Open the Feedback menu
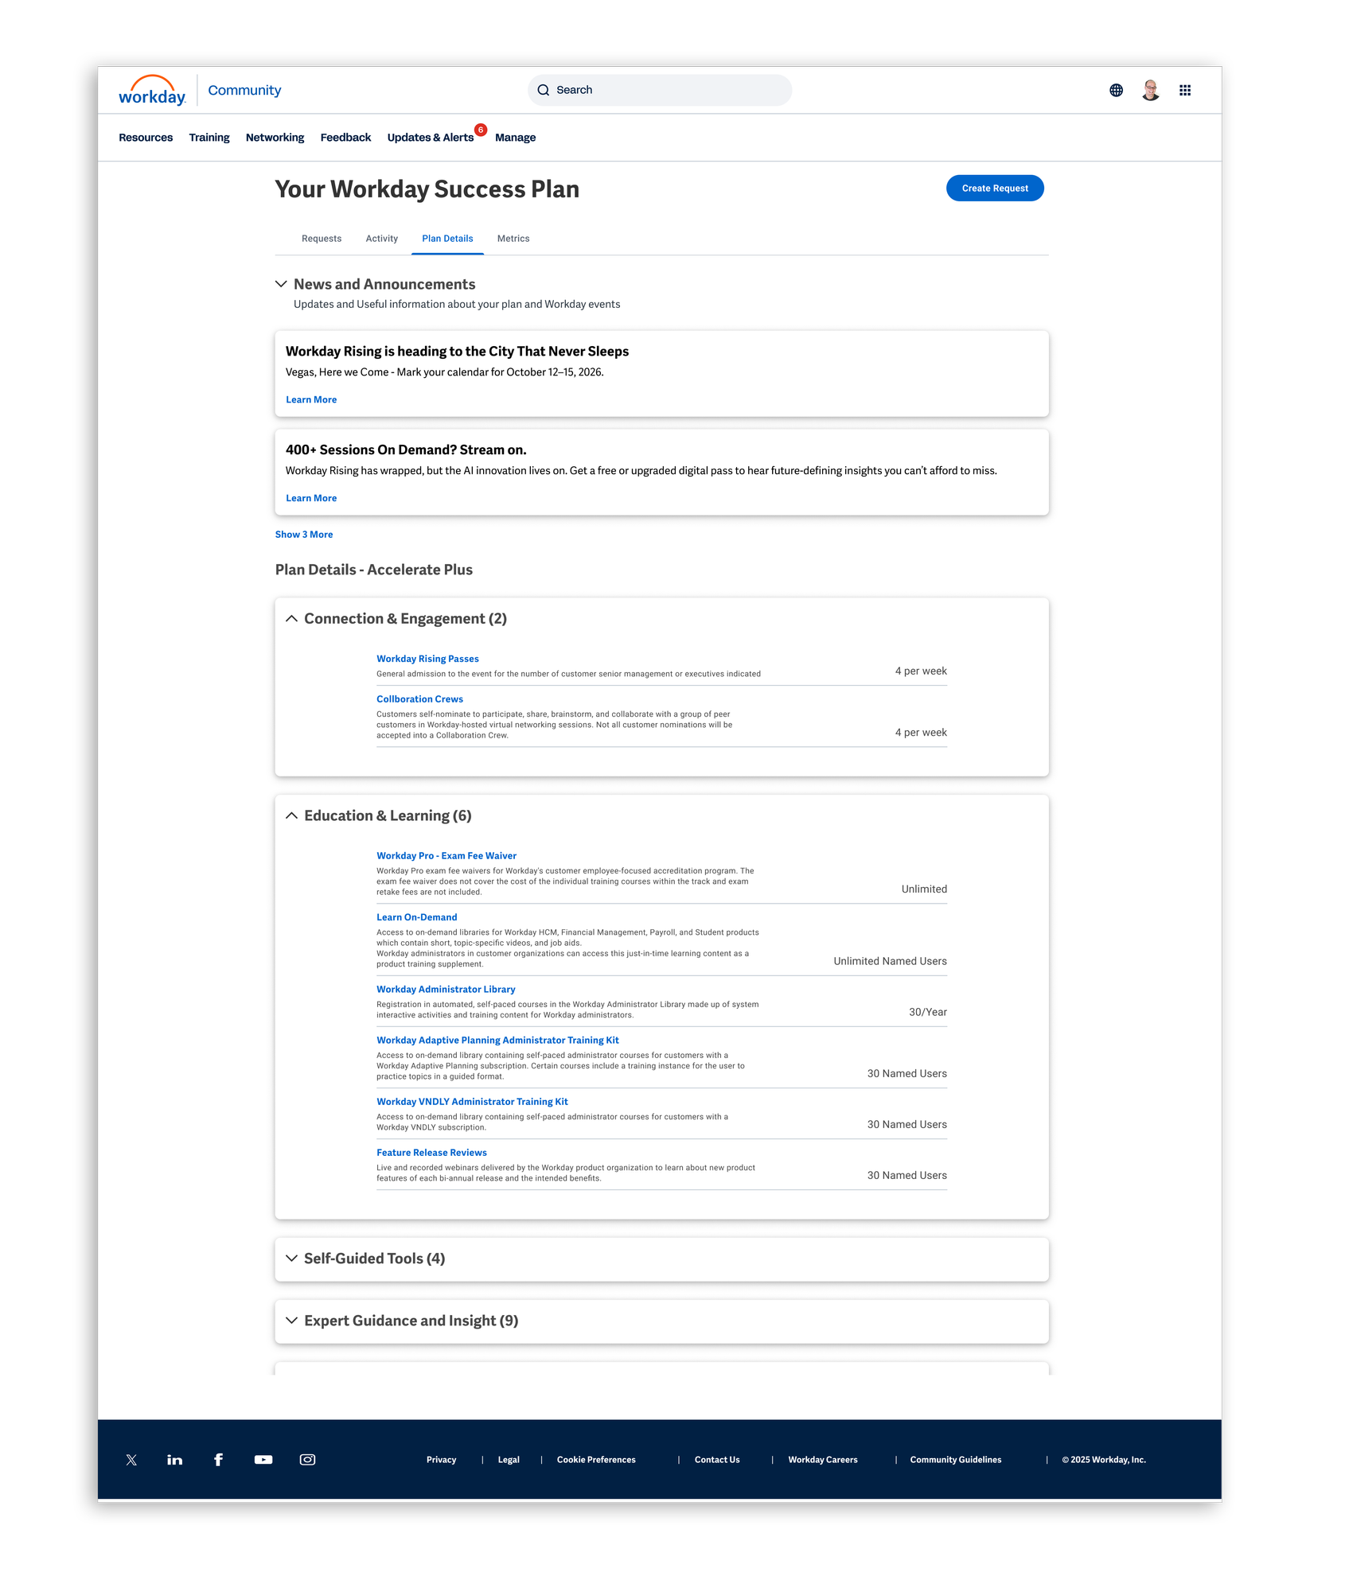The image size is (1349, 1572). (x=345, y=138)
